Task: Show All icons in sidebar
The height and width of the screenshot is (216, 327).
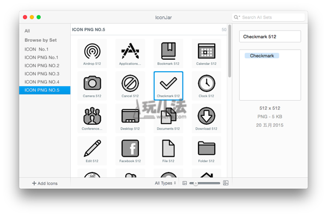Action: [27, 31]
